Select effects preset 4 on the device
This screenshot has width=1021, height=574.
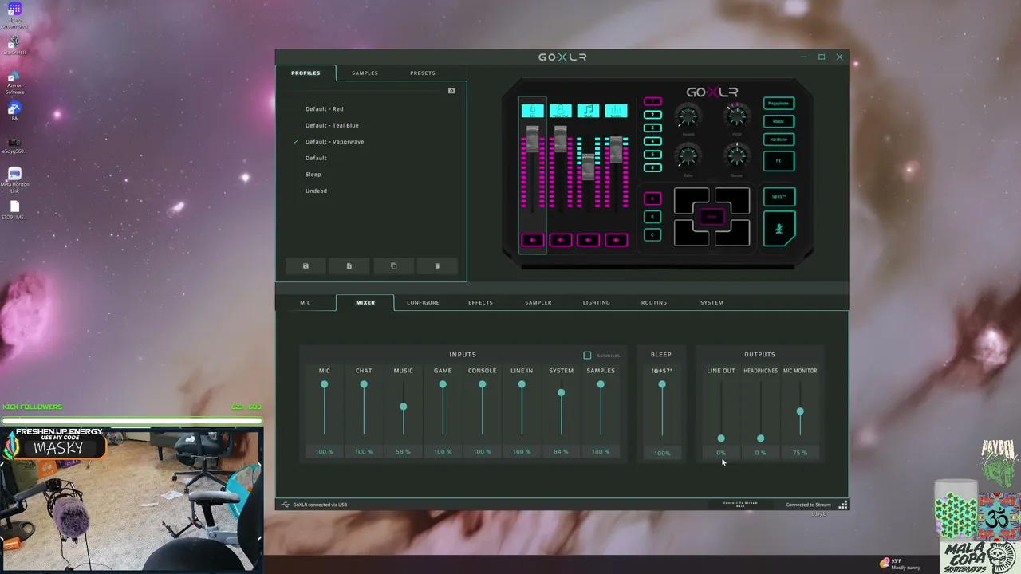tap(652, 141)
